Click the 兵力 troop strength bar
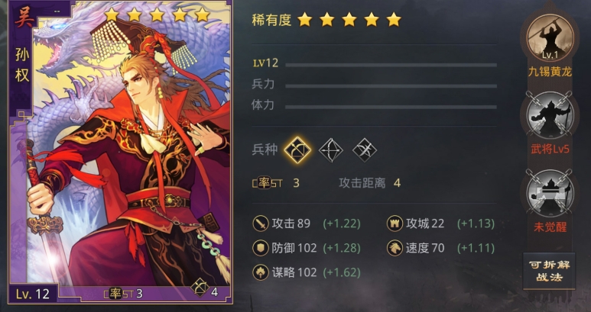Viewport: 591px width, 312px height. pyautogui.click(x=391, y=86)
